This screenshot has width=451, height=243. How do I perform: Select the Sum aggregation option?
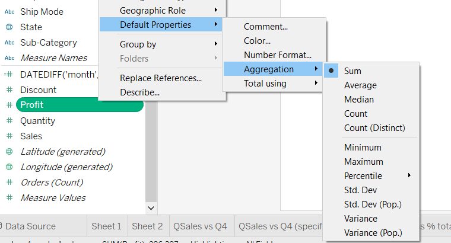[x=352, y=71]
